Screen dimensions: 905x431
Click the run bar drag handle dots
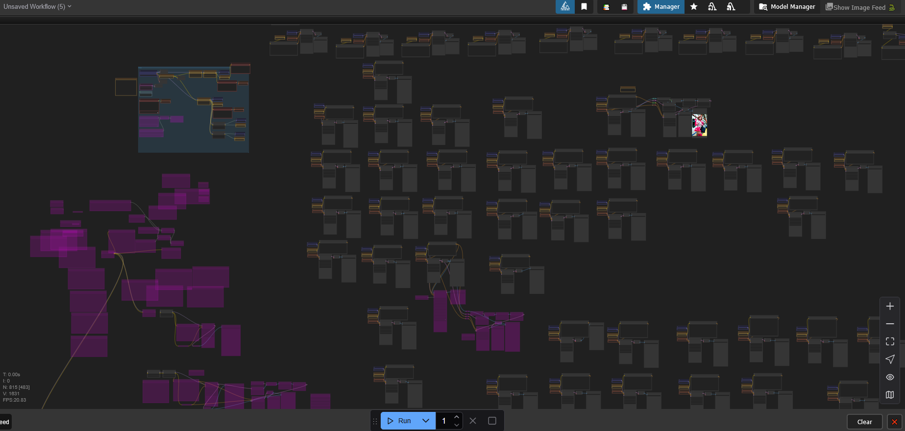point(375,421)
